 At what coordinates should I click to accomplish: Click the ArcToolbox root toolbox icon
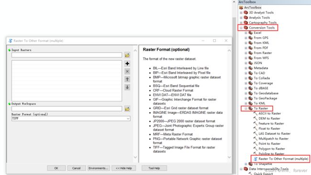[241, 8]
